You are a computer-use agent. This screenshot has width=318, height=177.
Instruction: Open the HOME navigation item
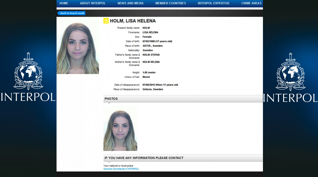point(64,3)
